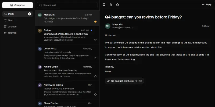This screenshot has height=107, width=215.
Task: Click the Inbox unread count badge
Action: coord(30,14)
